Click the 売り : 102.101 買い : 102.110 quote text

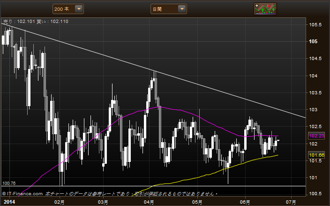click(x=36, y=22)
